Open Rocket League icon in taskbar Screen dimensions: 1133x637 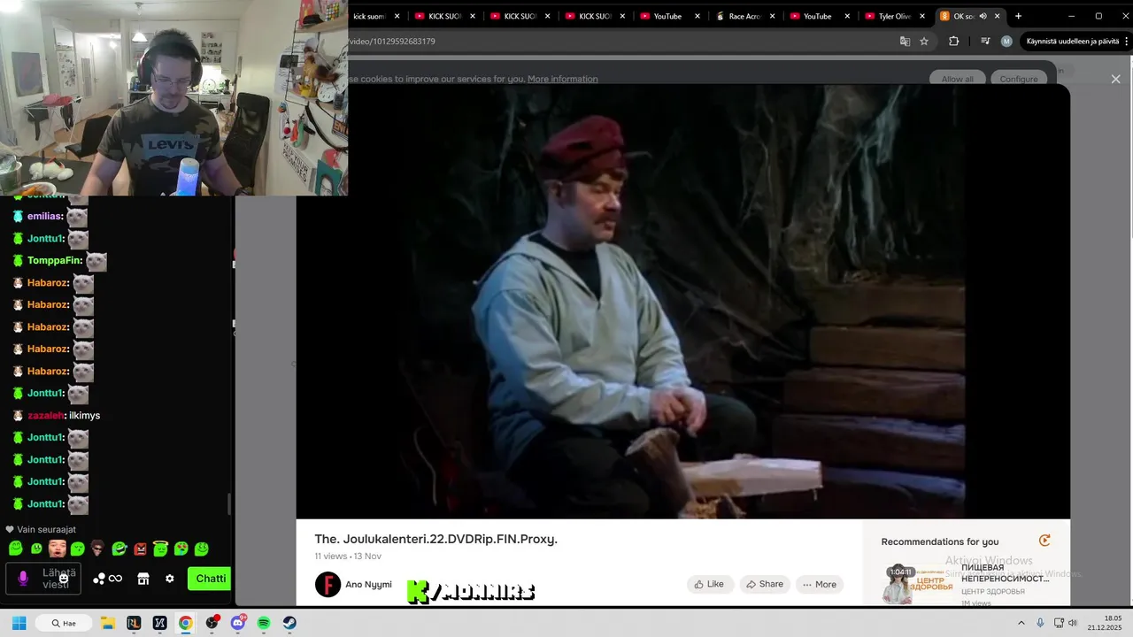click(x=134, y=623)
